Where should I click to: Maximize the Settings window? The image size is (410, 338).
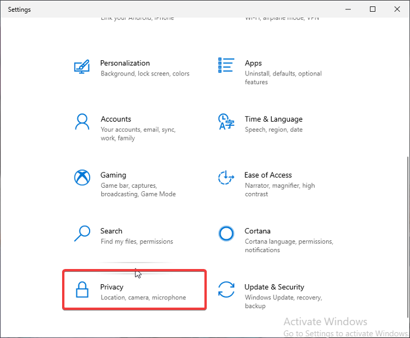coord(373,9)
